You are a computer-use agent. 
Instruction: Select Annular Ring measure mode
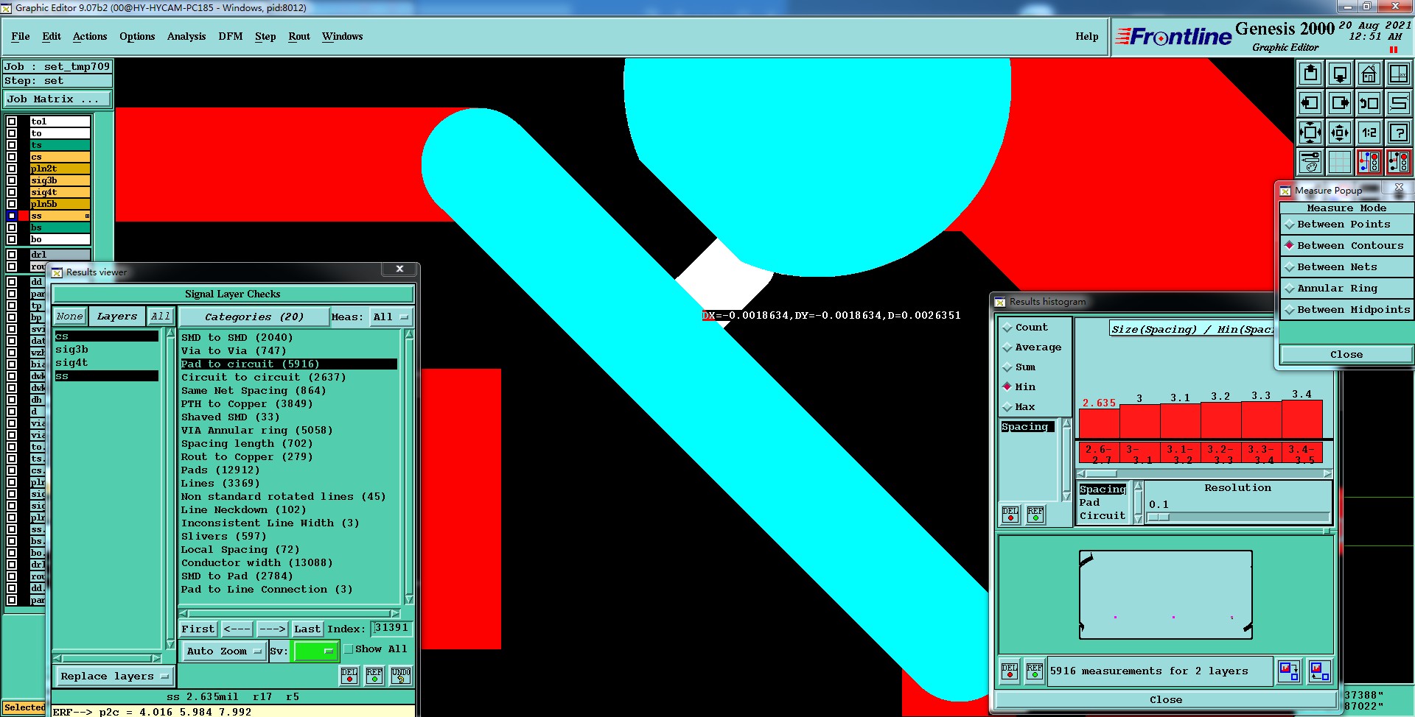coord(1346,289)
